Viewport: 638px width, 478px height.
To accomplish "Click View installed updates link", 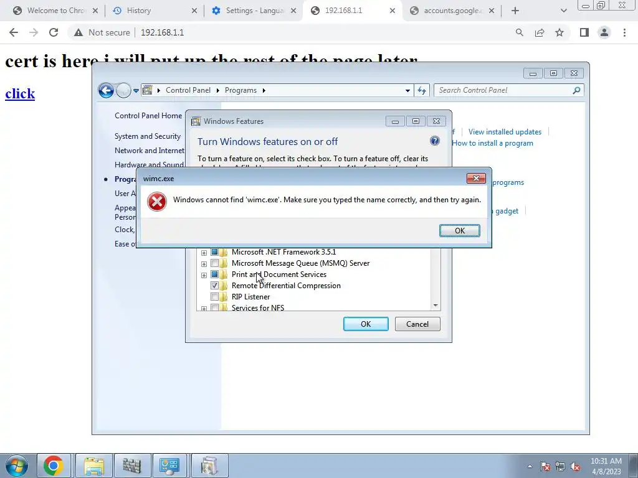I will [505, 132].
